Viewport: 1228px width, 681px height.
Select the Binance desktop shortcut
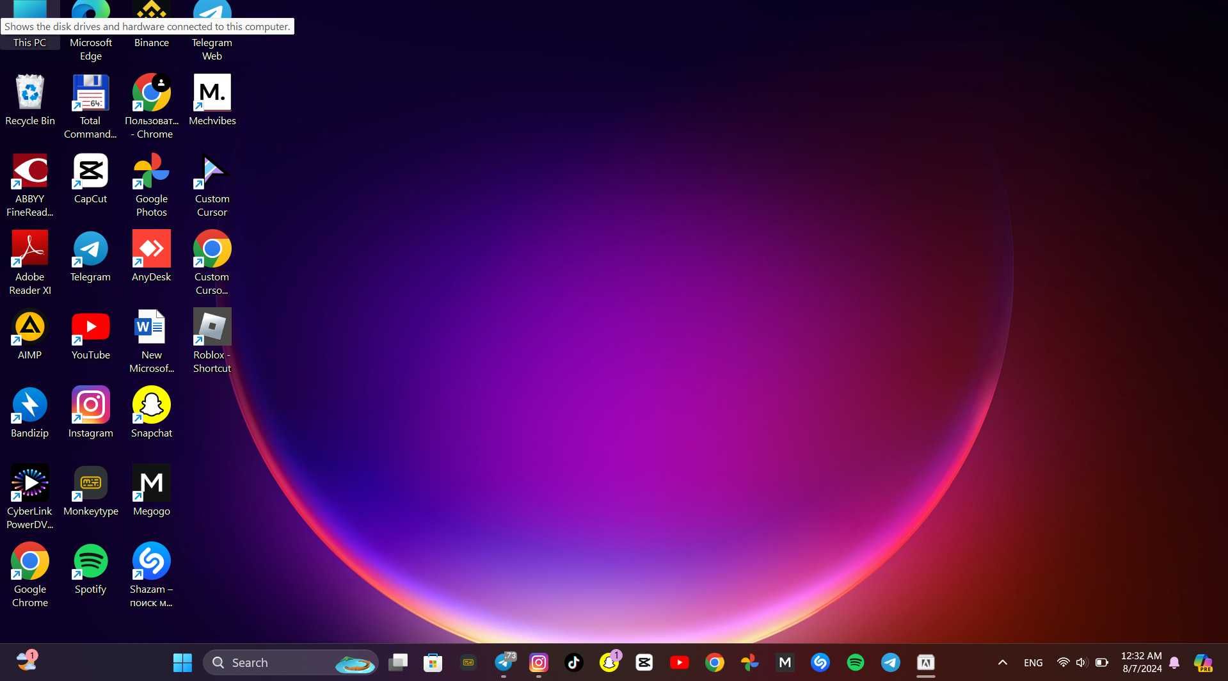point(152,26)
